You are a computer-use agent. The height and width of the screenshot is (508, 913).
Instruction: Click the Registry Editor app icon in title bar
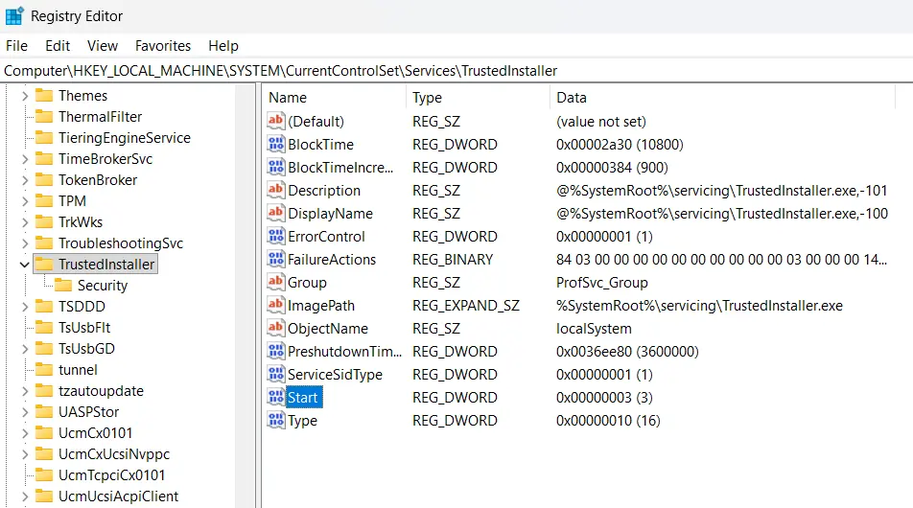14,15
